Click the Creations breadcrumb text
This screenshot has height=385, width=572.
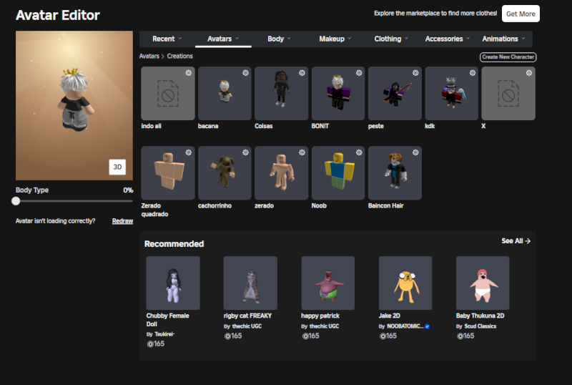[180, 57]
